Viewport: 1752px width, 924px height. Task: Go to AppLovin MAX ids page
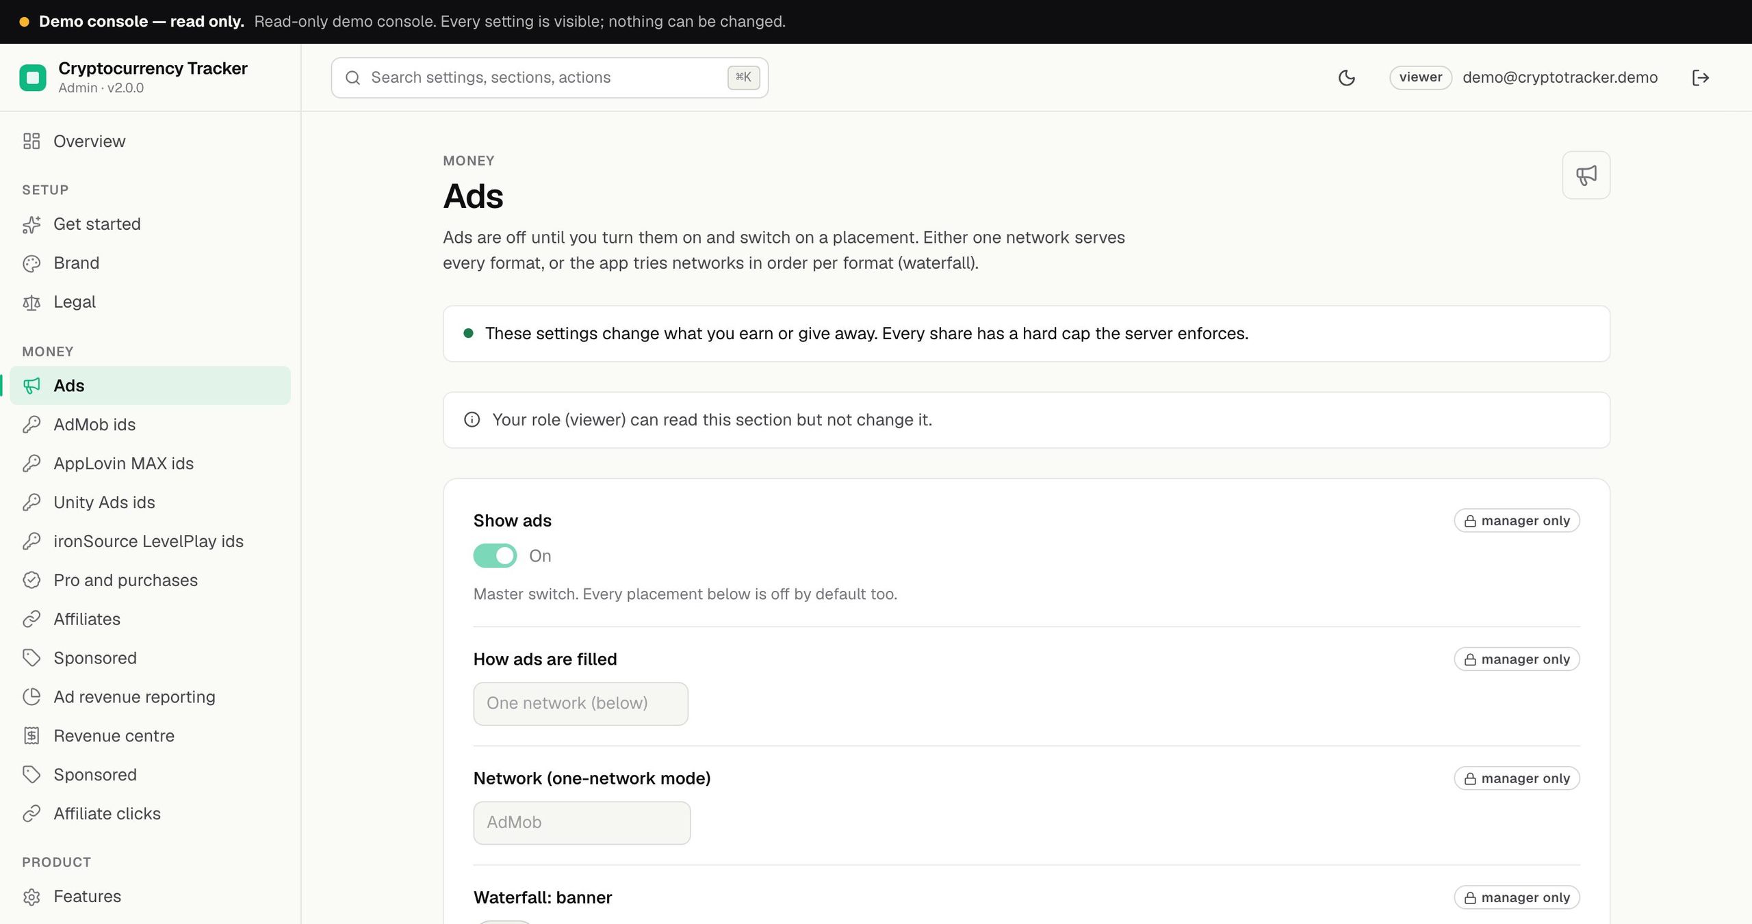(x=150, y=464)
